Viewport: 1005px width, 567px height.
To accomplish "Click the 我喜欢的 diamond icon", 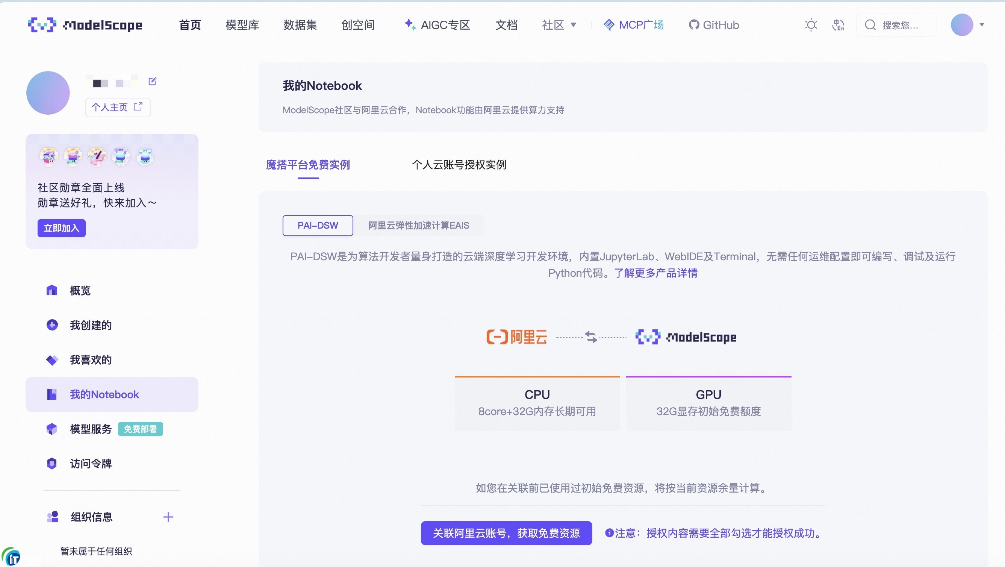I will [52, 360].
